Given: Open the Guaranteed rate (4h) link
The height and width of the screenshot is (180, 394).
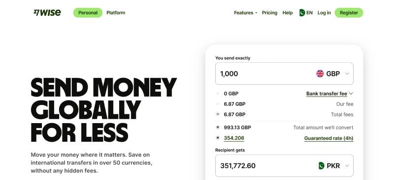Looking at the screenshot, I should click(x=328, y=138).
